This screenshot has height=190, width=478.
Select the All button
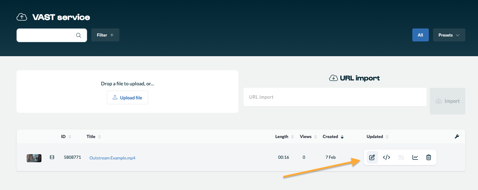click(x=420, y=35)
